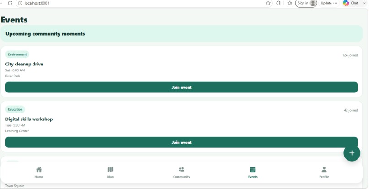Open the Home tab icon
Image resolution: width=369 pixels, height=189 pixels.
tap(39, 169)
